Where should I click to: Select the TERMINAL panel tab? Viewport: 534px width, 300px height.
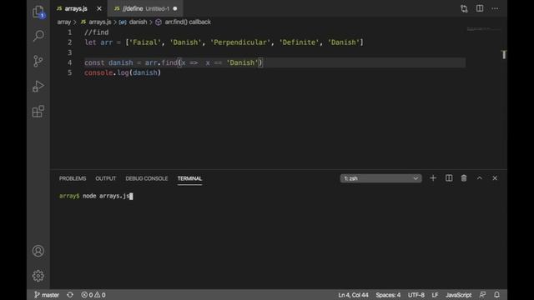[189, 178]
